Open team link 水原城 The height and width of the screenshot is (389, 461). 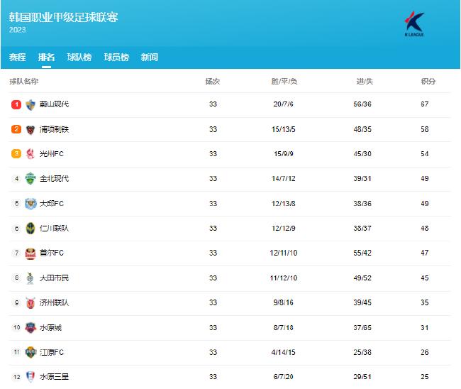(50, 327)
